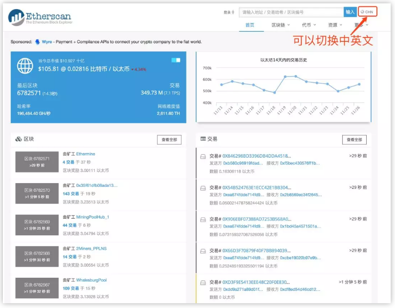Image resolution: width=395 pixels, height=308 pixels.
Task: Click the globe icon in the blue stats panel
Action: pos(25,66)
